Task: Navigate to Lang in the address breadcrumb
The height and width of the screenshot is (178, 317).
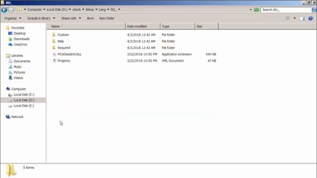Action: [102, 9]
